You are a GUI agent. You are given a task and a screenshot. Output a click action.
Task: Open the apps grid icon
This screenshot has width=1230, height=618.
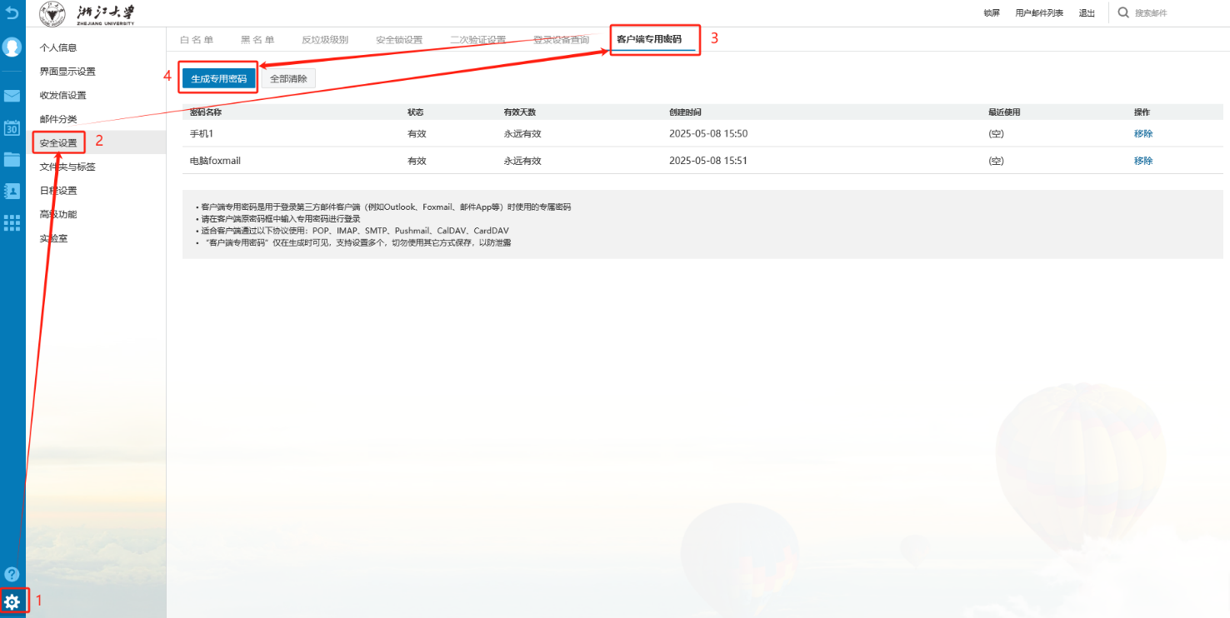click(x=12, y=222)
